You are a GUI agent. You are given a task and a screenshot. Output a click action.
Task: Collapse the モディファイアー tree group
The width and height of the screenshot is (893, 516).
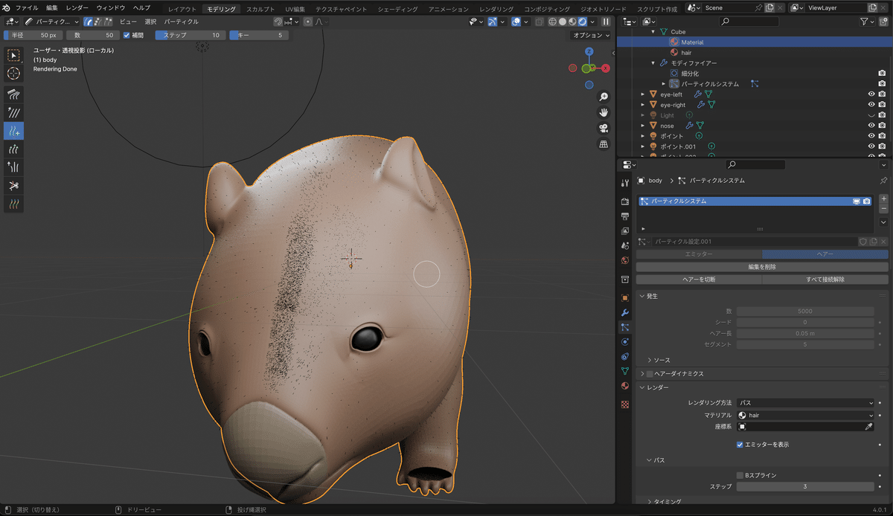tap(653, 63)
